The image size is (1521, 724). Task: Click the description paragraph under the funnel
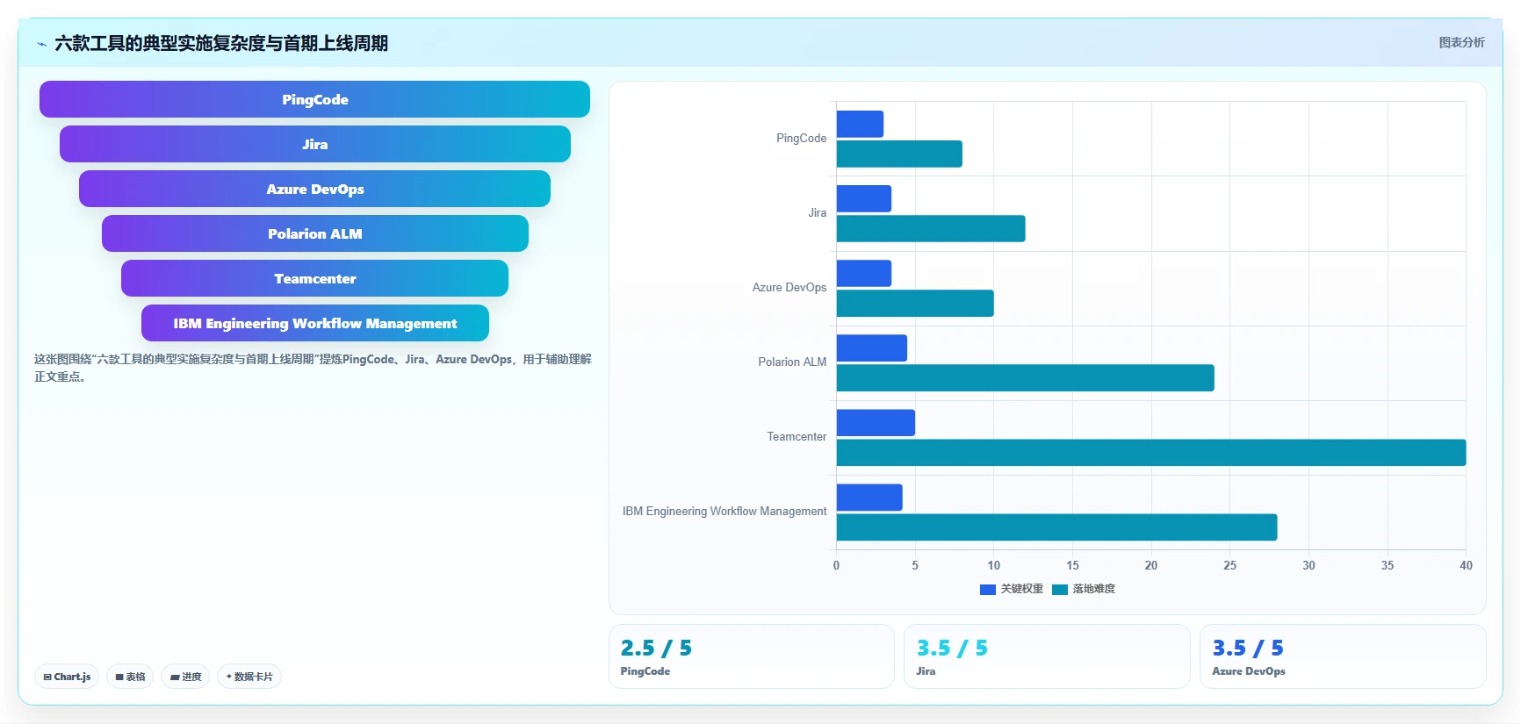click(x=313, y=368)
